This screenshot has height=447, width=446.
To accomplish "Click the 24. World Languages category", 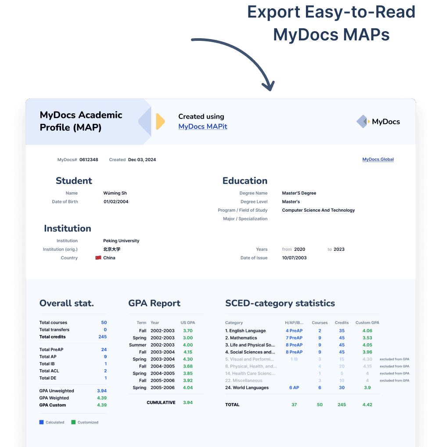I will [x=247, y=388].
